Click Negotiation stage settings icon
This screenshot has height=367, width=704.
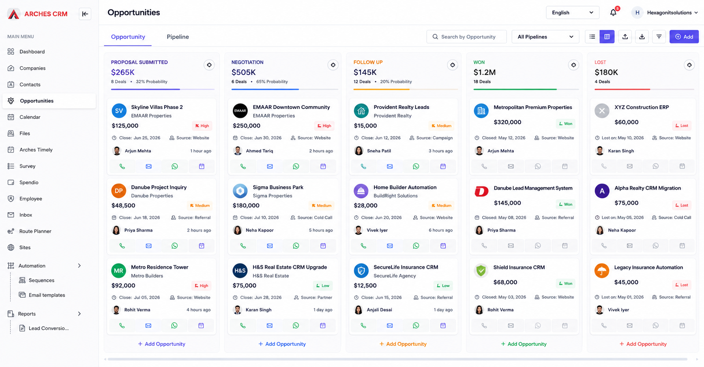333,65
